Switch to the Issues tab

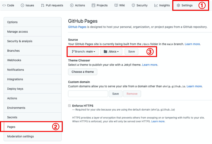27,5
